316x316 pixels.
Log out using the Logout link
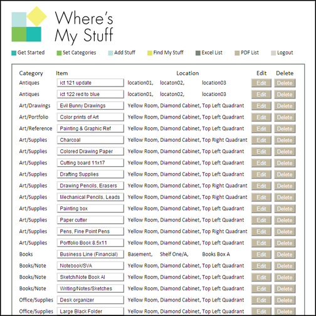285,53
